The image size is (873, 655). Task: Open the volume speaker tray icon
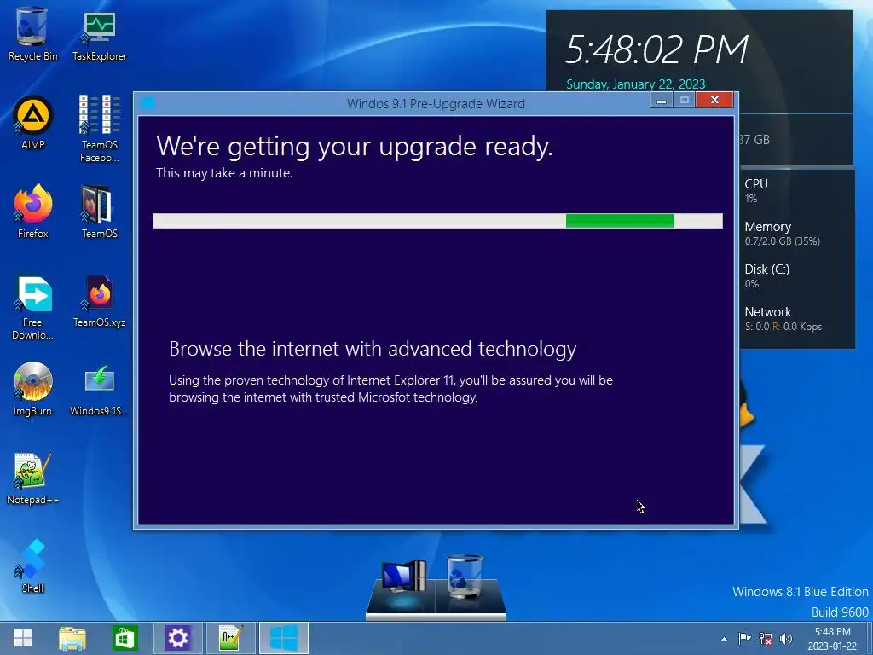(785, 638)
